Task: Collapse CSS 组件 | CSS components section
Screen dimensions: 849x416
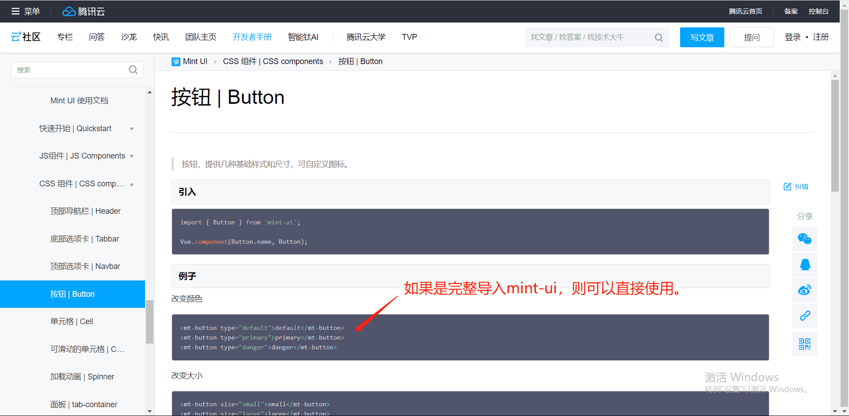Action: pos(132,184)
